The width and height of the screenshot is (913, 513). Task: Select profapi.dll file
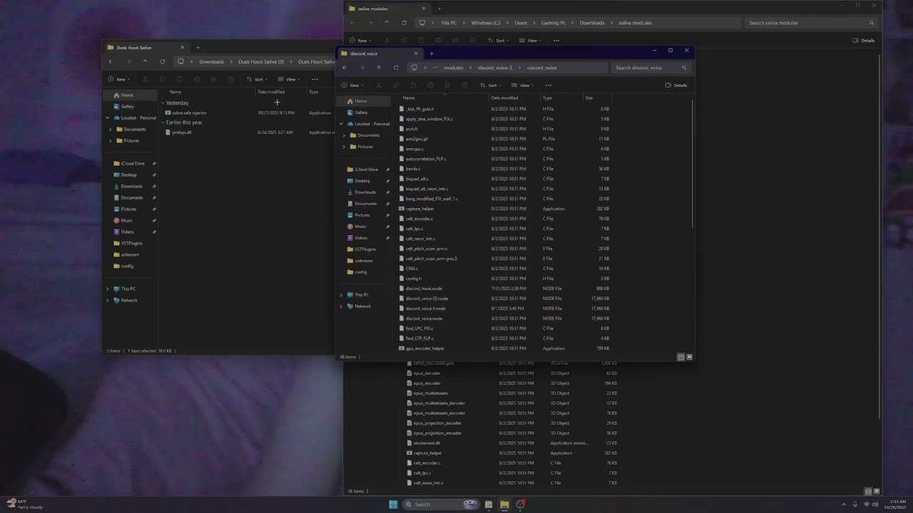coord(182,133)
